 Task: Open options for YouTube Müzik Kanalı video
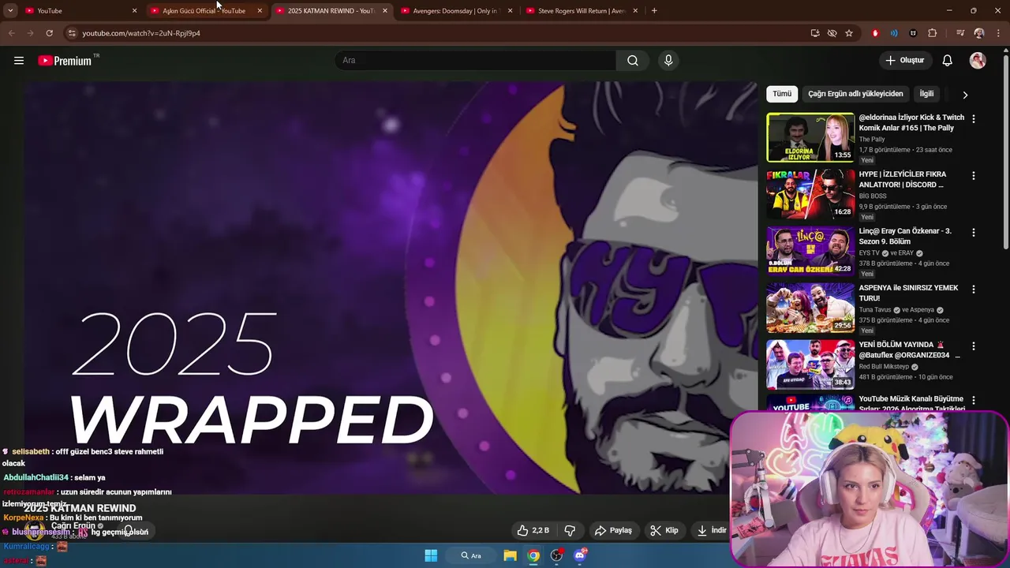[x=974, y=401]
